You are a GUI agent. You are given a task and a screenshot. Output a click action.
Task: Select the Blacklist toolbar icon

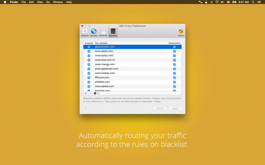[113, 32]
